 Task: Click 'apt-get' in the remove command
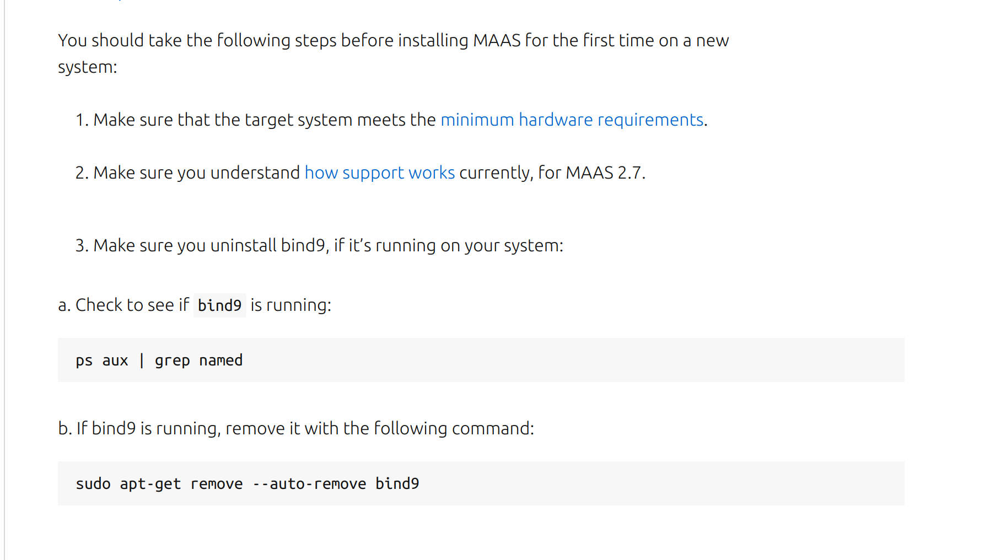[150, 484]
